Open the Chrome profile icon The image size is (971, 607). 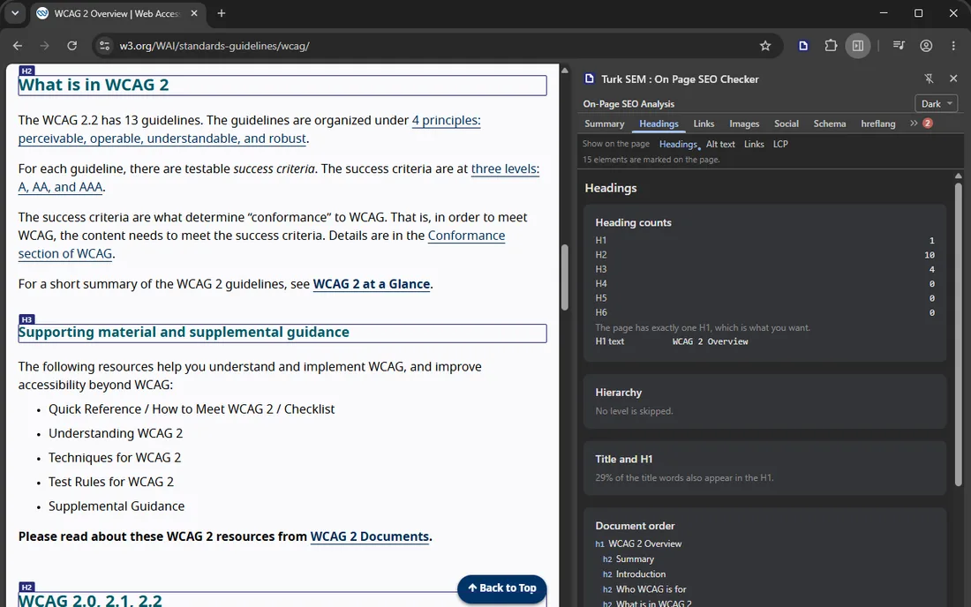926,46
